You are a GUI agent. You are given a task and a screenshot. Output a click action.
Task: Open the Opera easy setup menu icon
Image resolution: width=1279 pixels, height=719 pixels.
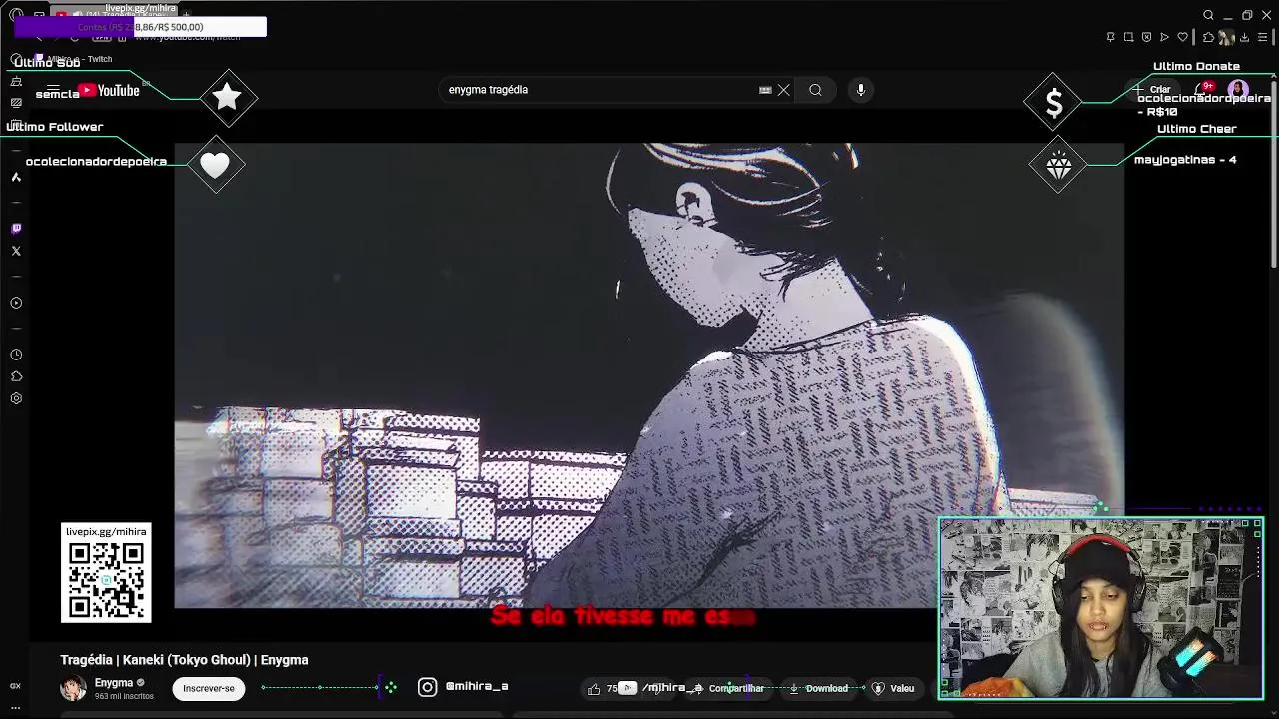point(1262,37)
